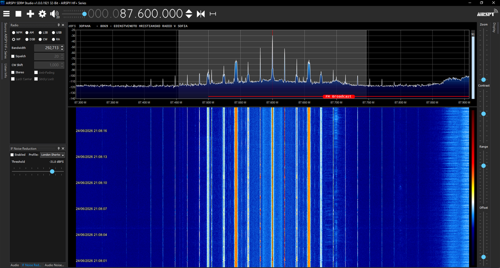The height and width of the screenshot is (268, 500).
Task: Click the Zoom label
Action: pos(484,25)
